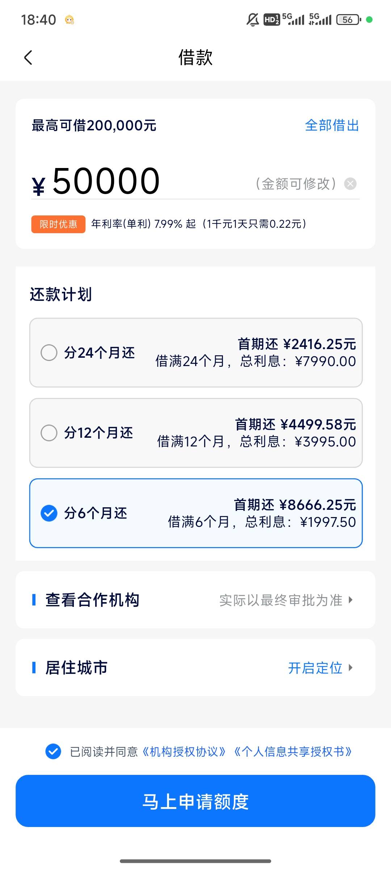Select the 分24个月还 repayment option
The height and width of the screenshot is (869, 391).
(x=196, y=353)
